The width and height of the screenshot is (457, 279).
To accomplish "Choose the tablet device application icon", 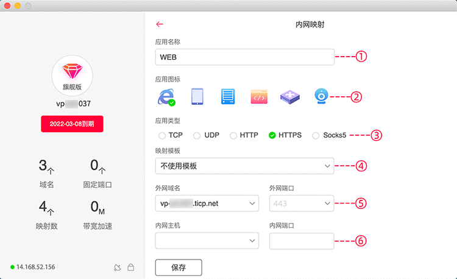I will point(197,96).
